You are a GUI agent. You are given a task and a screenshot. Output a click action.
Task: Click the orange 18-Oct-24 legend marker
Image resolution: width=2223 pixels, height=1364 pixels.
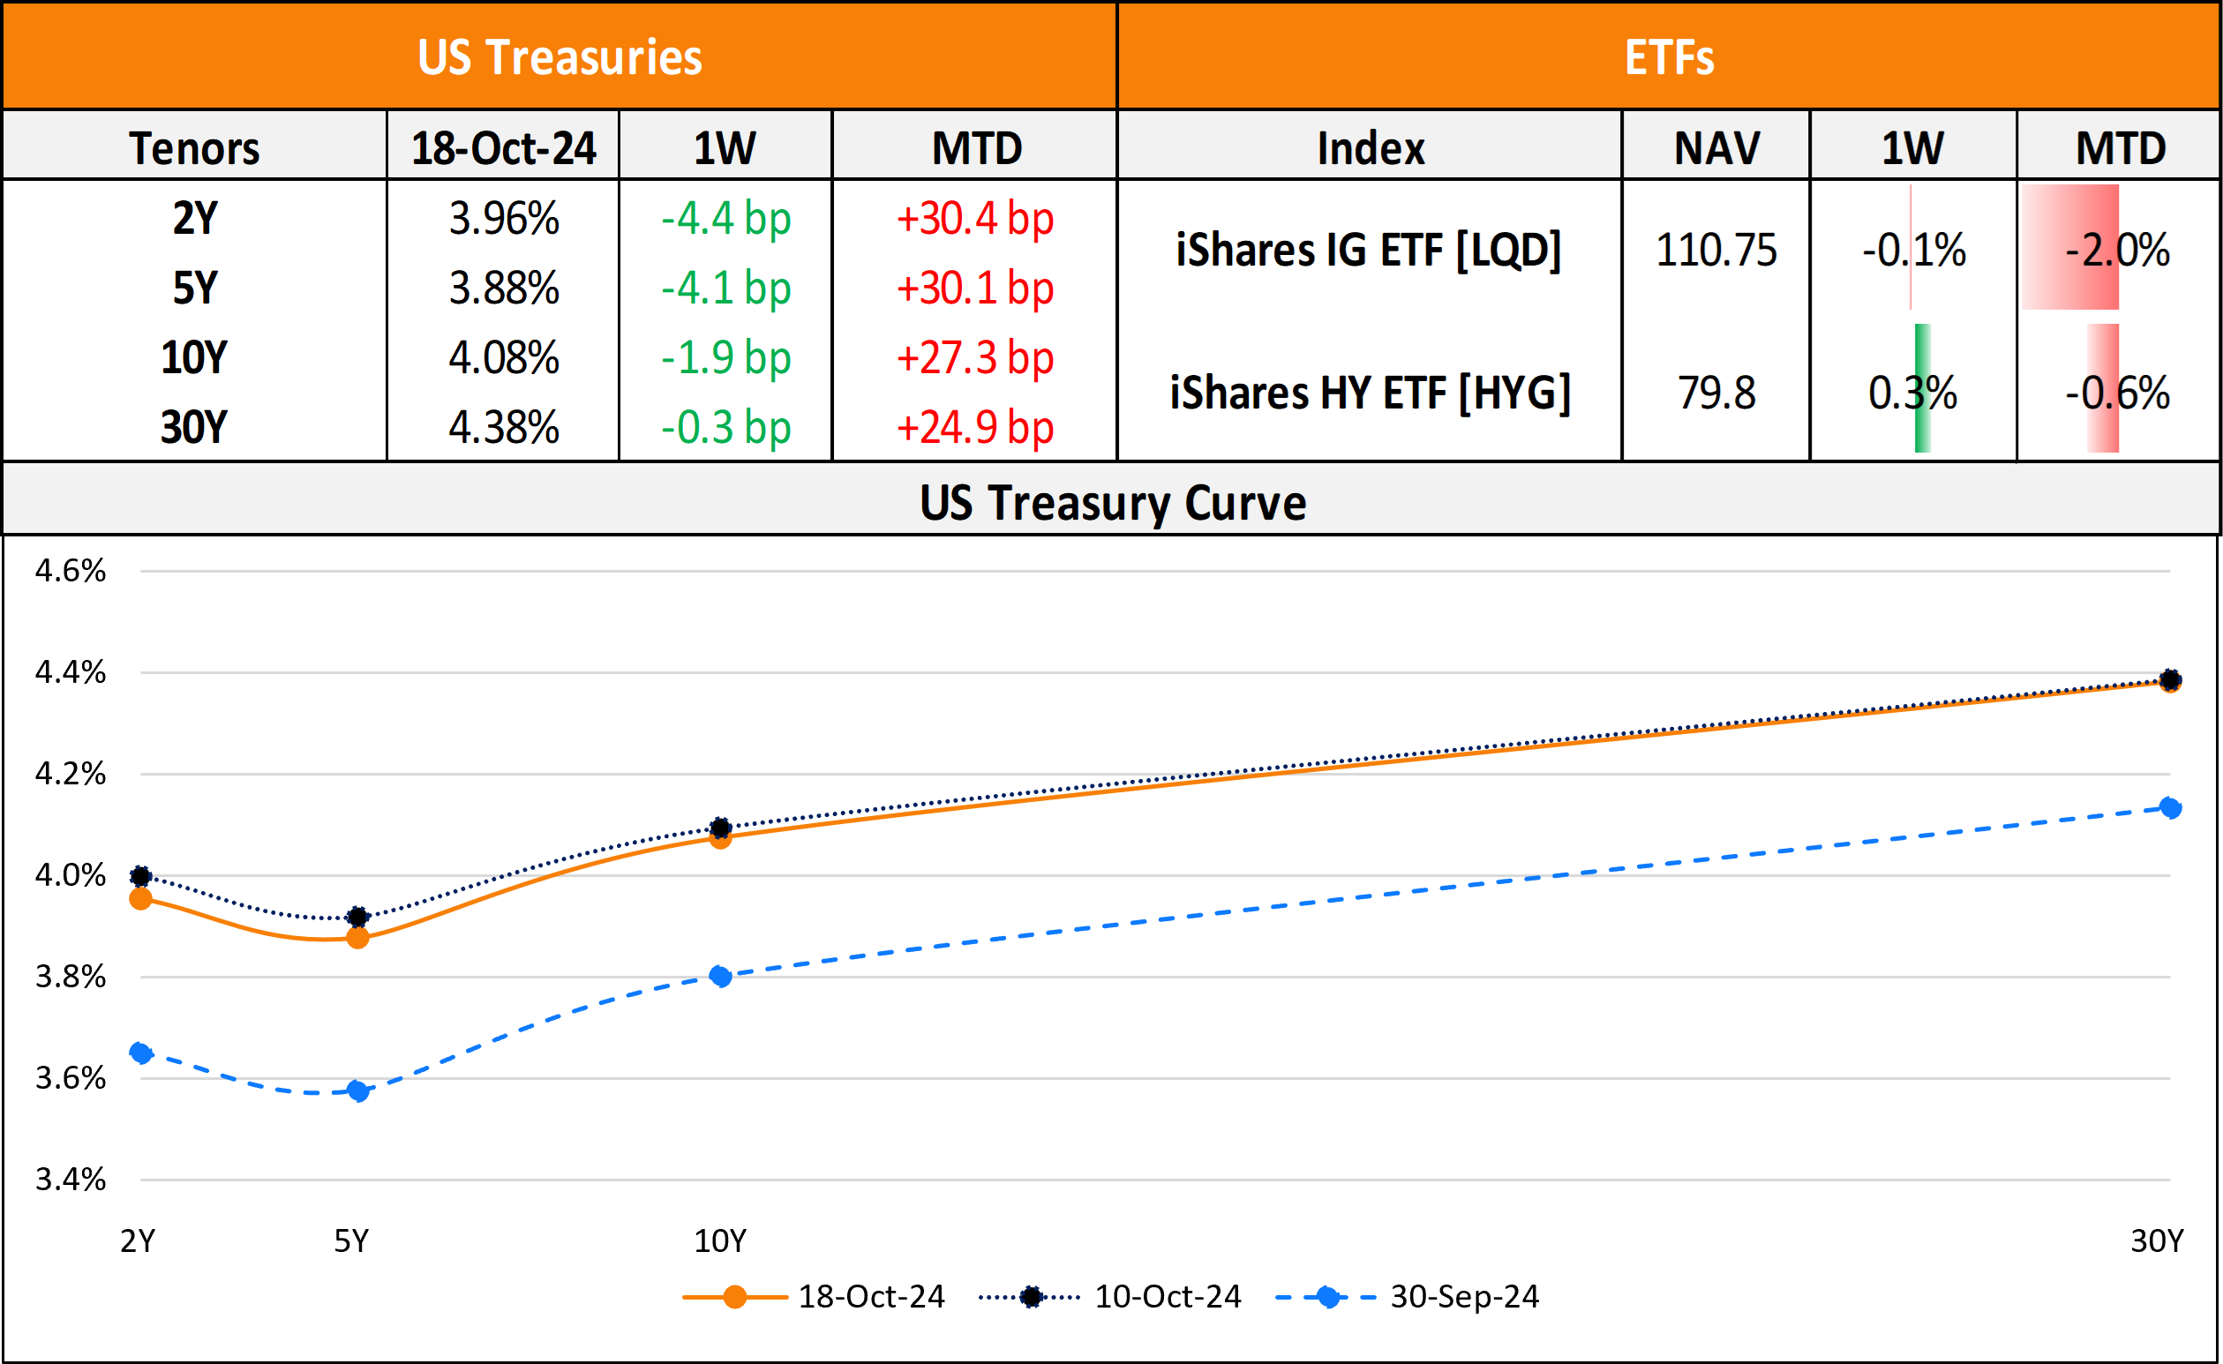point(734,1297)
